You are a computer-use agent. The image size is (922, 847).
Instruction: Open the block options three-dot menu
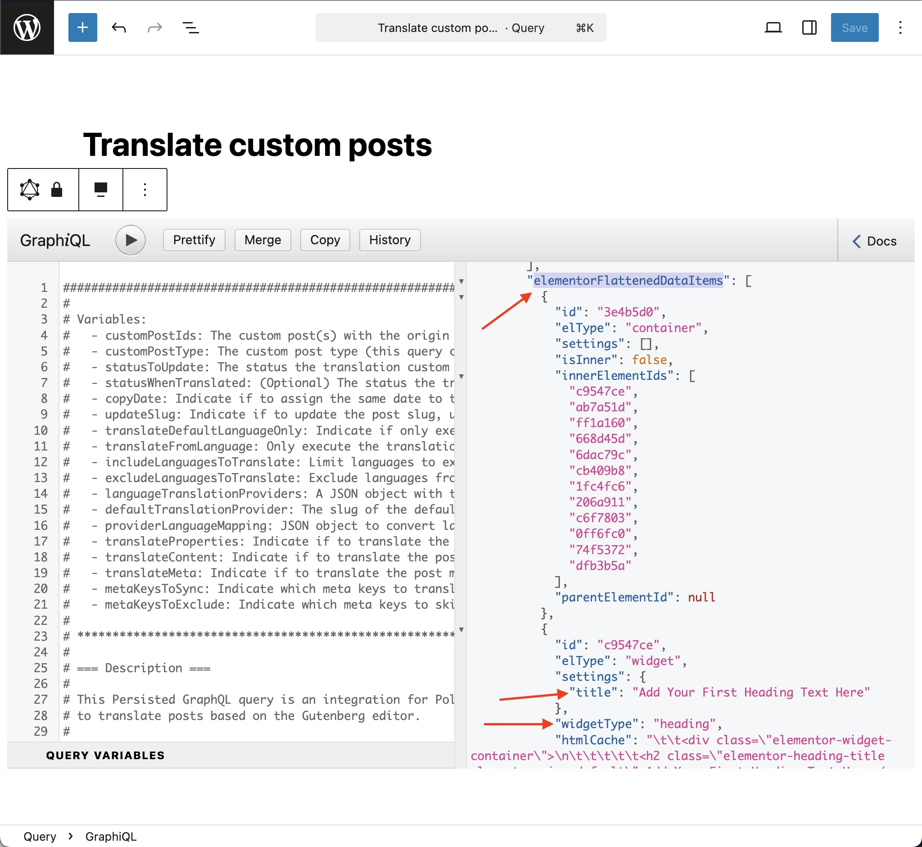tap(145, 189)
